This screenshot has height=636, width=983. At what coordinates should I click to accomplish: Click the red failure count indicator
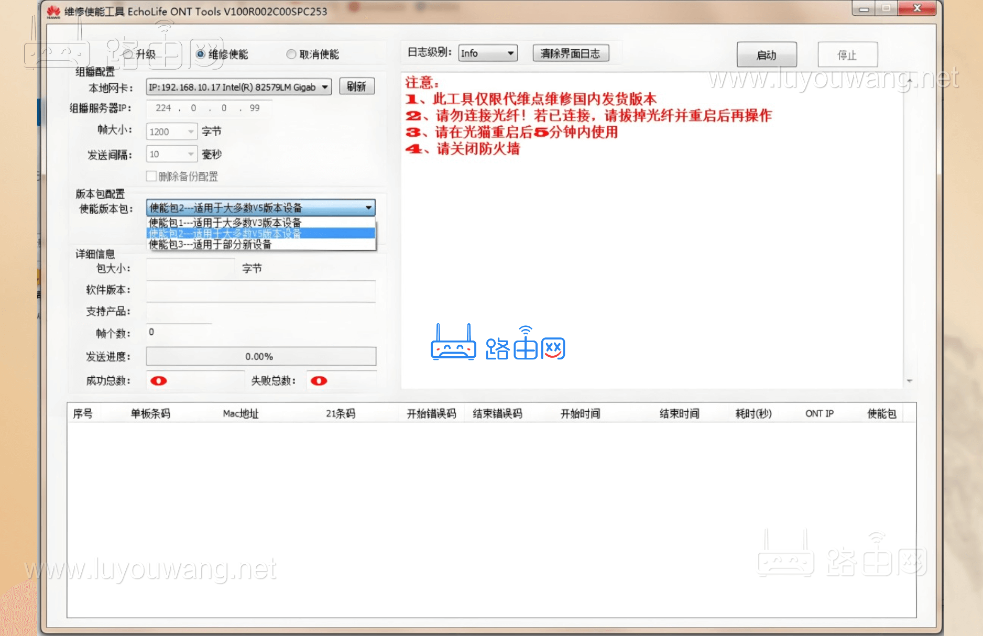point(318,381)
